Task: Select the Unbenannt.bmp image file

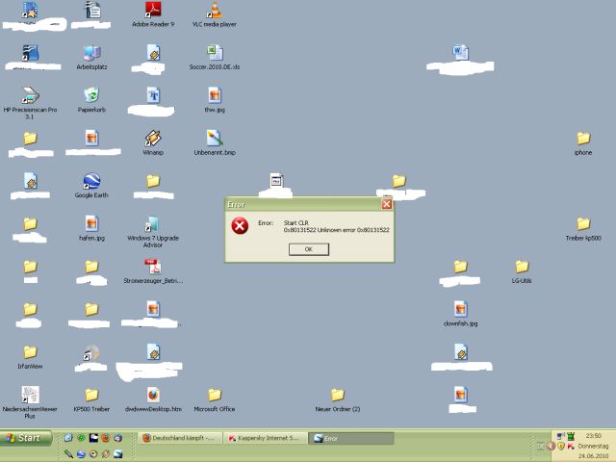Action: [x=214, y=139]
